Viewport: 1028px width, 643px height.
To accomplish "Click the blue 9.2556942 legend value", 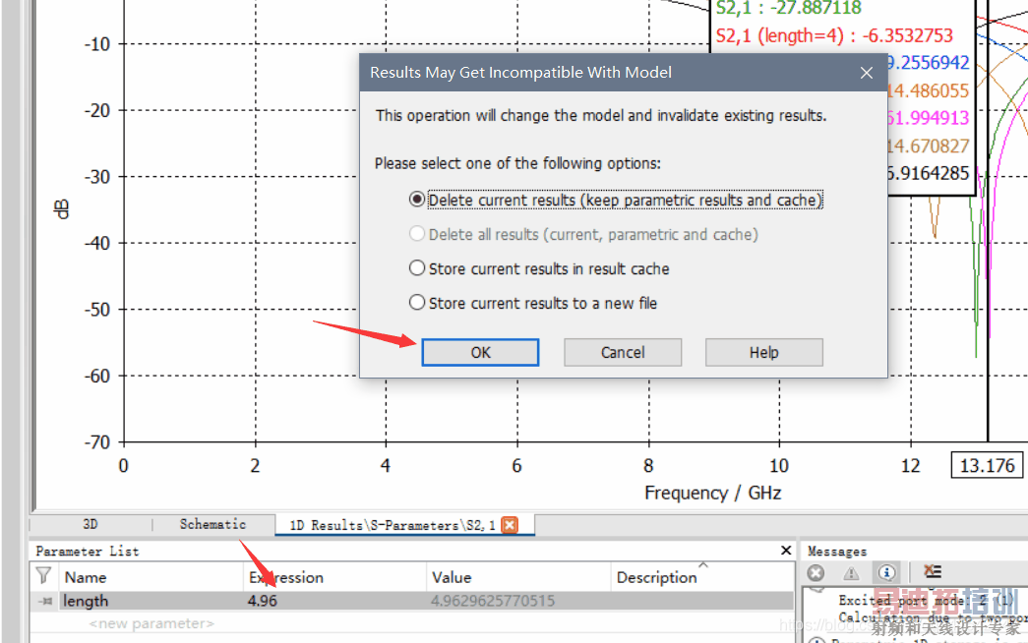I will pos(929,63).
